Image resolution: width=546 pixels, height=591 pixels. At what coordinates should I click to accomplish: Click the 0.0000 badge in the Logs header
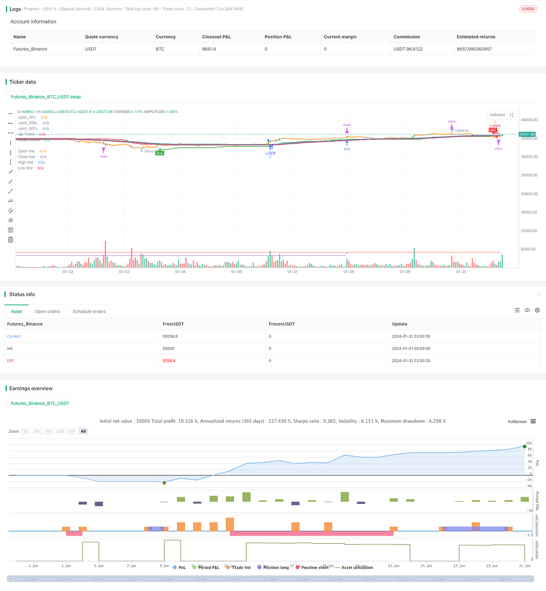528,9
